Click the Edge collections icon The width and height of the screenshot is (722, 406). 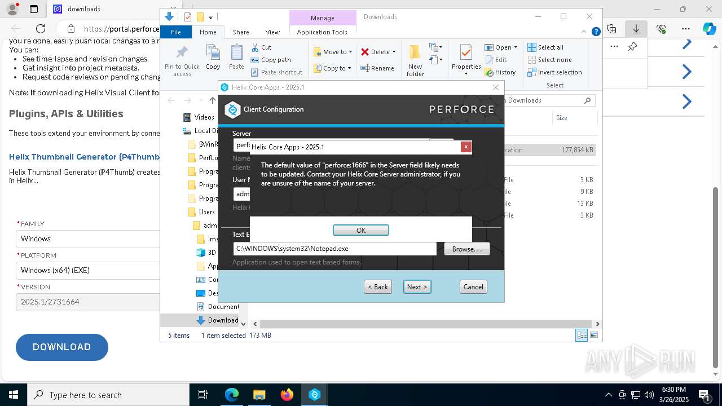[611, 29]
